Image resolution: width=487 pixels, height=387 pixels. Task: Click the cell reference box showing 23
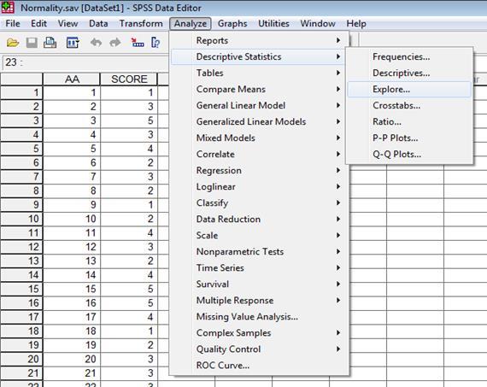click(x=85, y=62)
